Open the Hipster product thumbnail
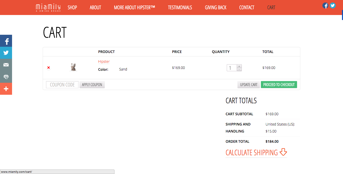Image resolution: width=343 pixels, height=174 pixels. pyautogui.click(x=73, y=67)
